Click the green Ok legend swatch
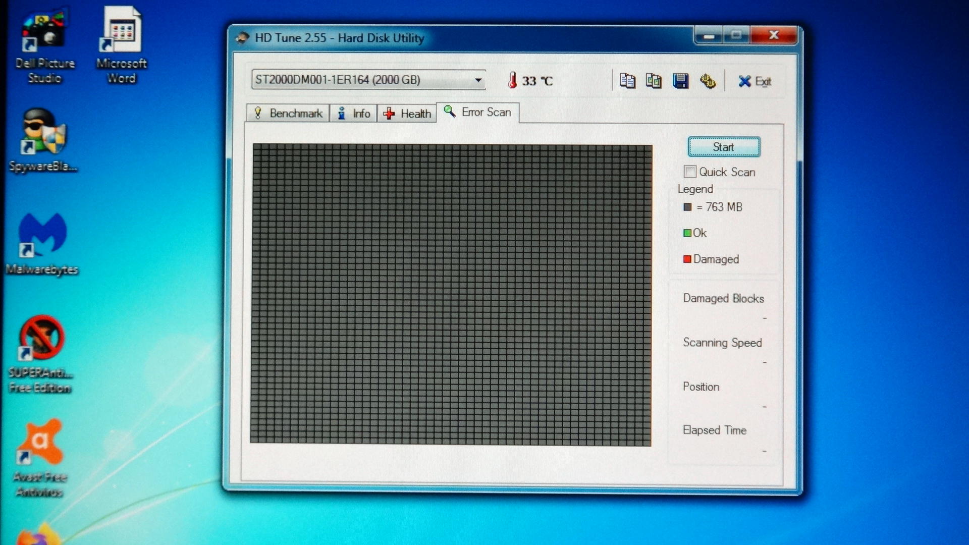The width and height of the screenshot is (969, 545). (x=687, y=233)
